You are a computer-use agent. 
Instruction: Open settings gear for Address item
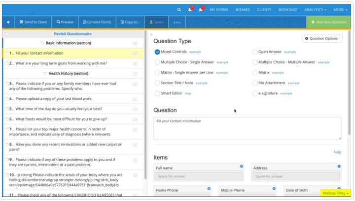tap(339, 166)
